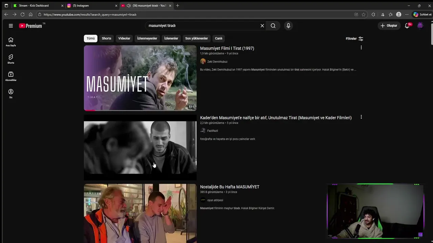The image size is (433, 243).
Task: Mute the YouTube tab speaker icon
Action: 129,6
